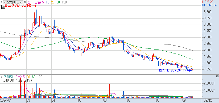Select the 120-day price moving average label
Viewport: 219px width, 103px height.
64,2
